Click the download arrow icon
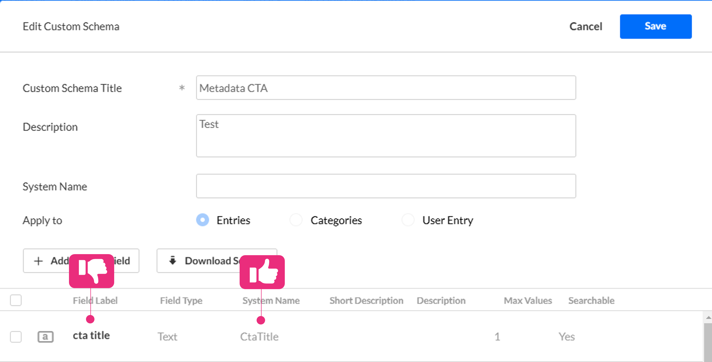The image size is (712, 362). 172,260
